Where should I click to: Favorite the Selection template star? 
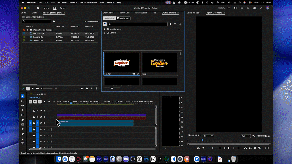click(138, 74)
